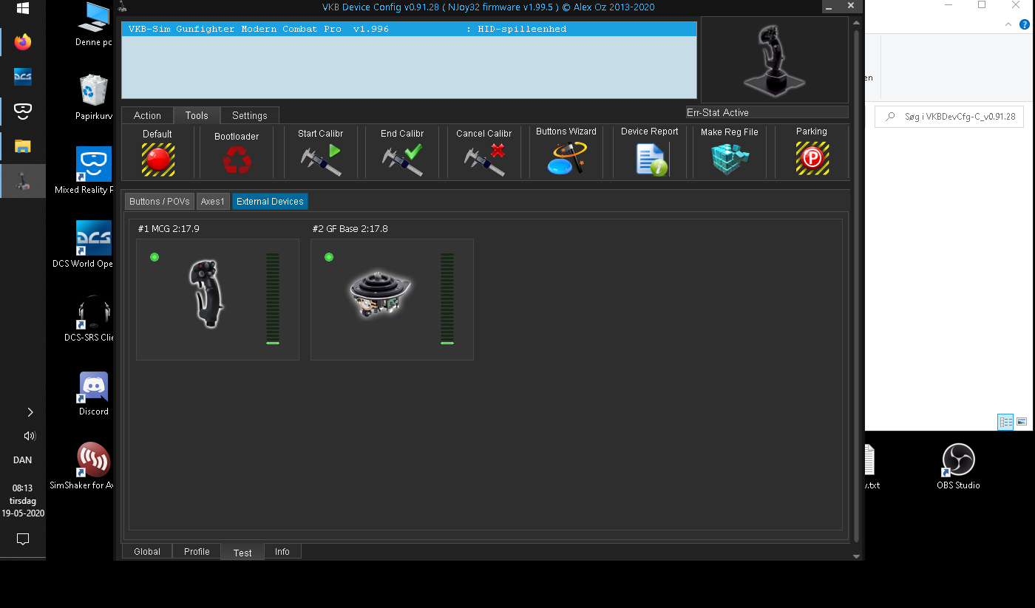Screen dimensions: 1035x608
Task: Click the End Calibr checkmark icon
Action: pyautogui.click(x=402, y=160)
